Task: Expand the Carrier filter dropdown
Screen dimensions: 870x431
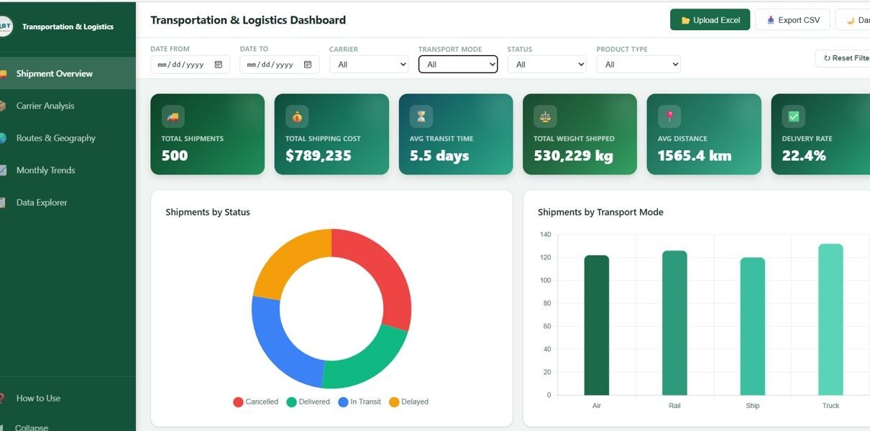Action: coord(369,65)
